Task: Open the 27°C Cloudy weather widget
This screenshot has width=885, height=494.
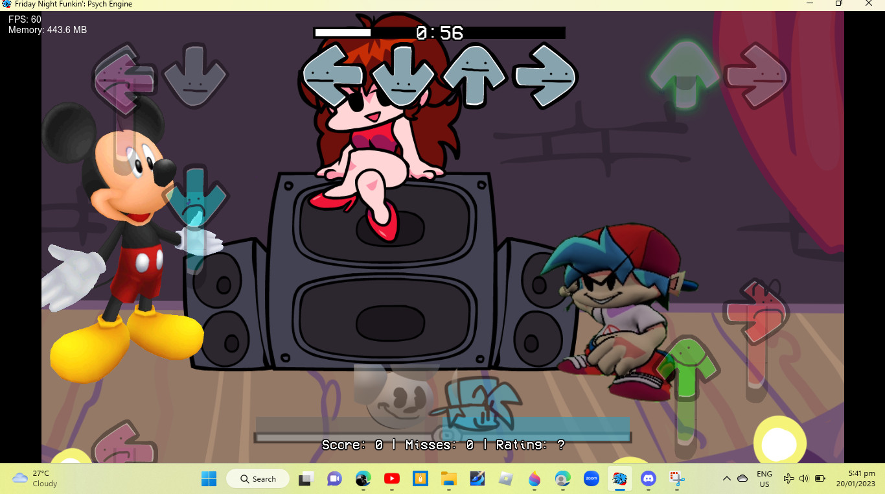Action: [36, 479]
